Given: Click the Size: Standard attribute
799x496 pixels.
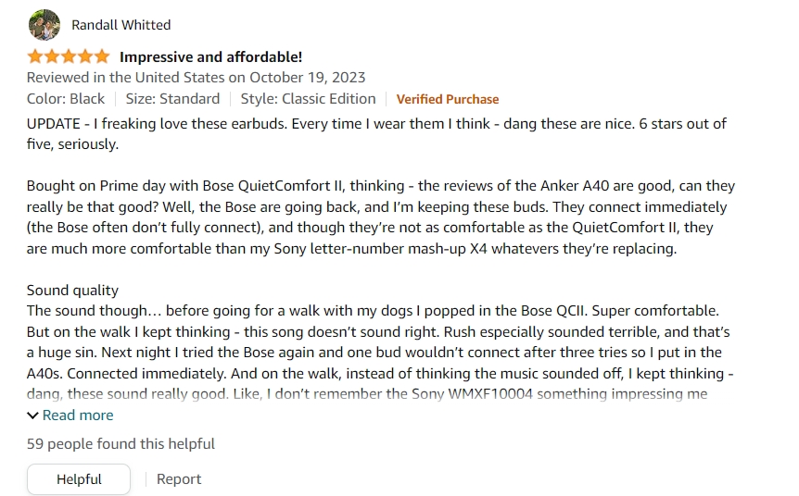Looking at the screenshot, I should tap(172, 99).
